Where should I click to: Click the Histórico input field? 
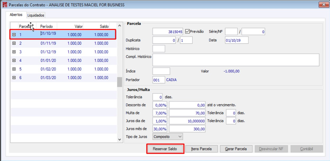coord(159,49)
